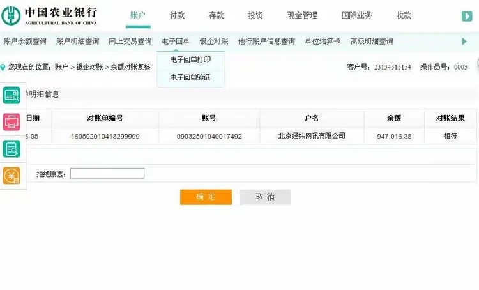Image resolution: width=479 pixels, height=290 pixels.
Task: Select the balance value 947,016.38
Action: [x=394, y=137]
